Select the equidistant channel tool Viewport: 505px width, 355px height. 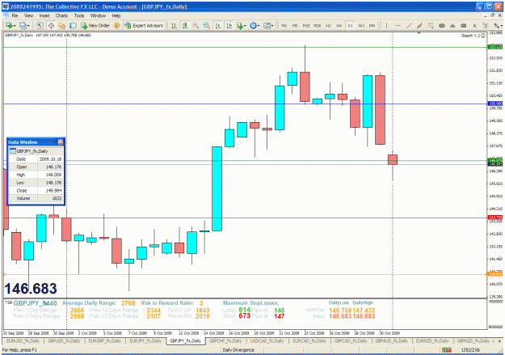[x=419, y=25]
